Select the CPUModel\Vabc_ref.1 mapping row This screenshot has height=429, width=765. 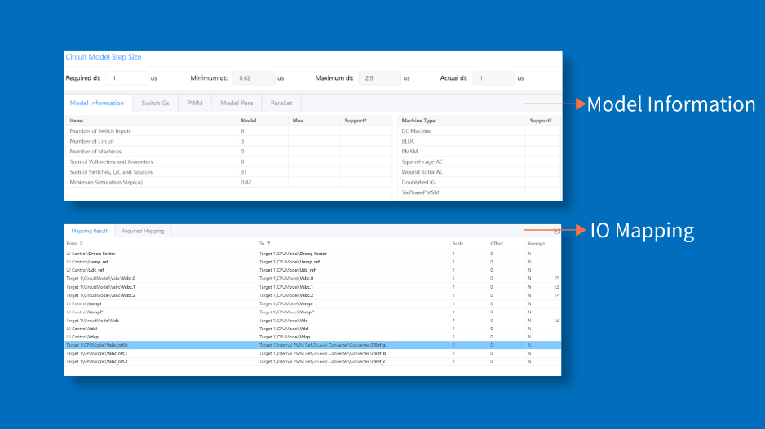click(x=312, y=353)
